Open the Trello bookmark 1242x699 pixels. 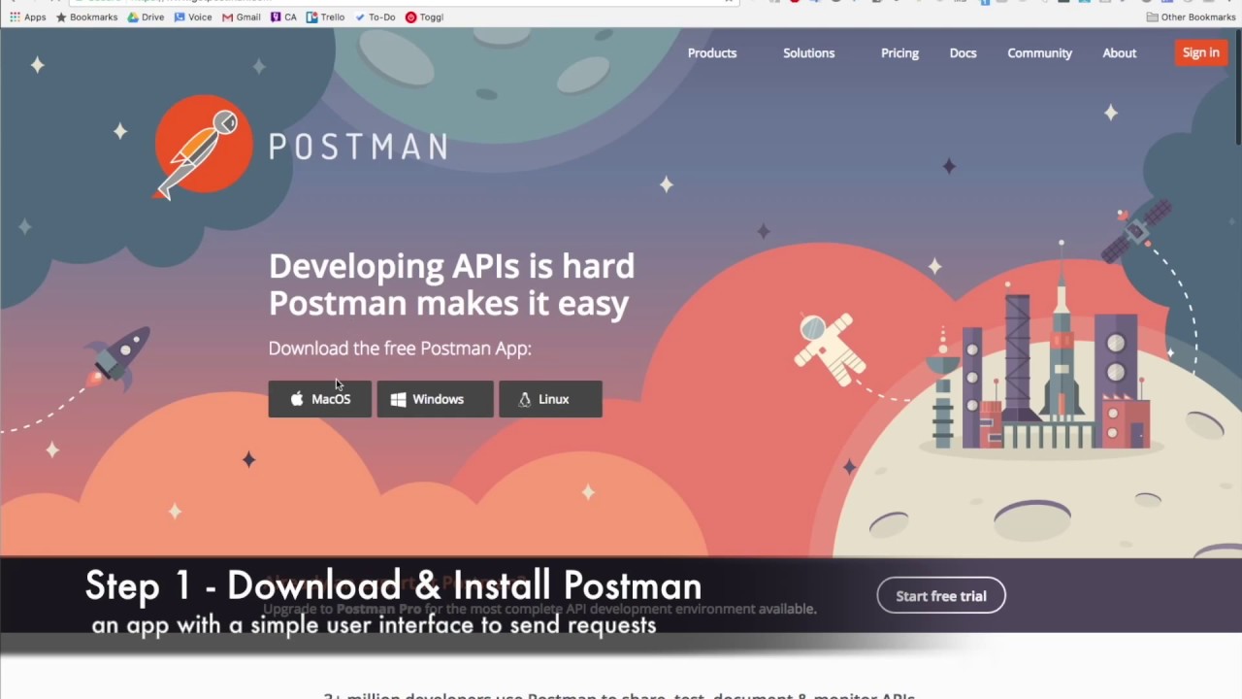click(x=325, y=17)
